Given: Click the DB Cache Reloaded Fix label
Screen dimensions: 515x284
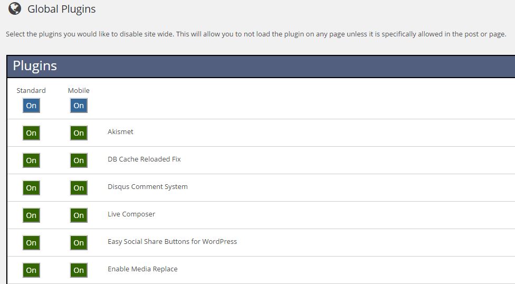Looking at the screenshot, I should (x=144, y=159).
